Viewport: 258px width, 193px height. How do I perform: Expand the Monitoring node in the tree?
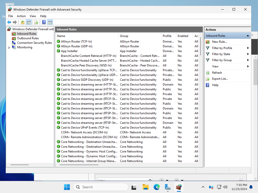(9, 47)
